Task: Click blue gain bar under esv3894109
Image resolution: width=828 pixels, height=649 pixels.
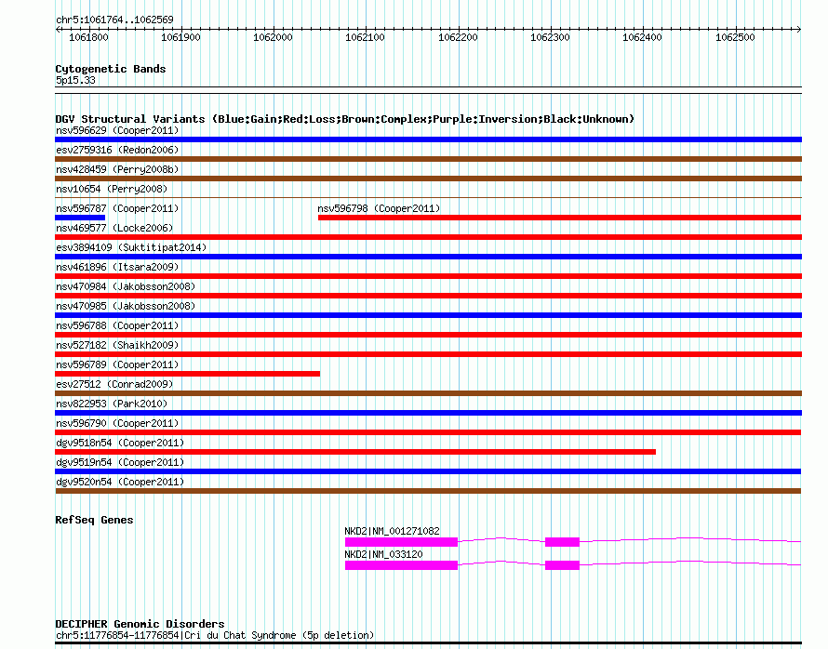Action: pyautogui.click(x=428, y=257)
